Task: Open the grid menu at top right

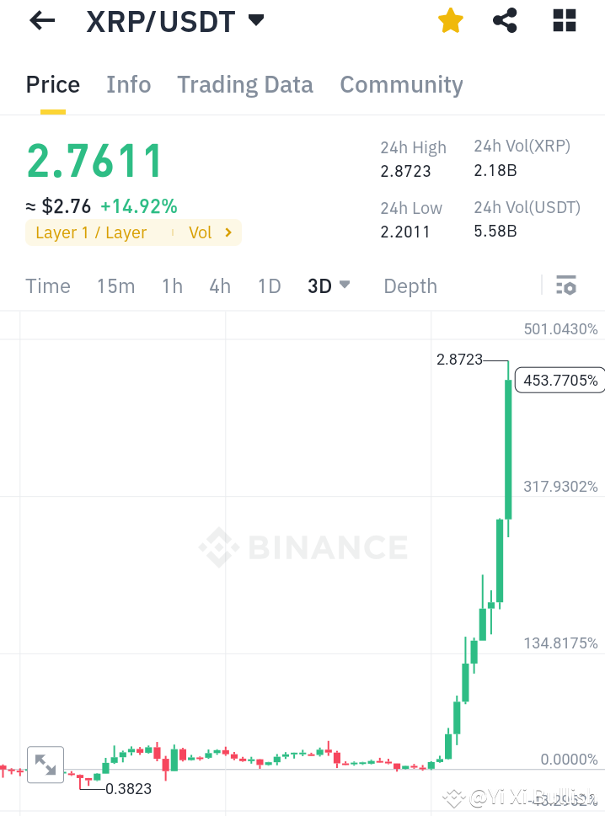Action: pos(564,20)
